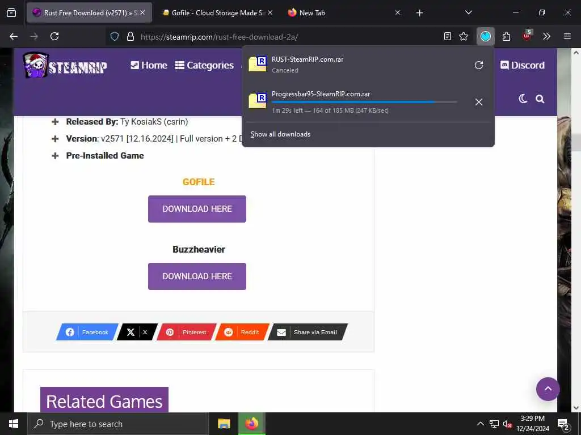The image size is (581, 435).
Task: Share the page on Reddit
Action: pyautogui.click(x=242, y=332)
